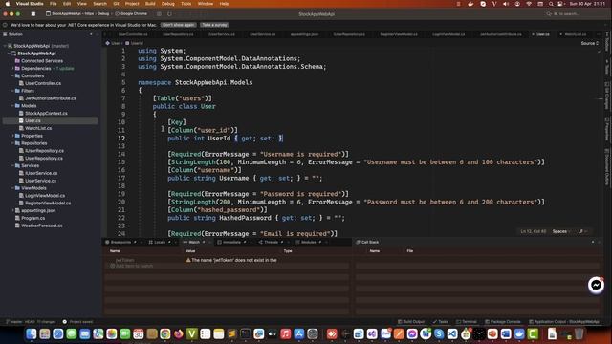Open Firefox from the Dock
Viewport: 612px width, 344px height.
pos(179,333)
